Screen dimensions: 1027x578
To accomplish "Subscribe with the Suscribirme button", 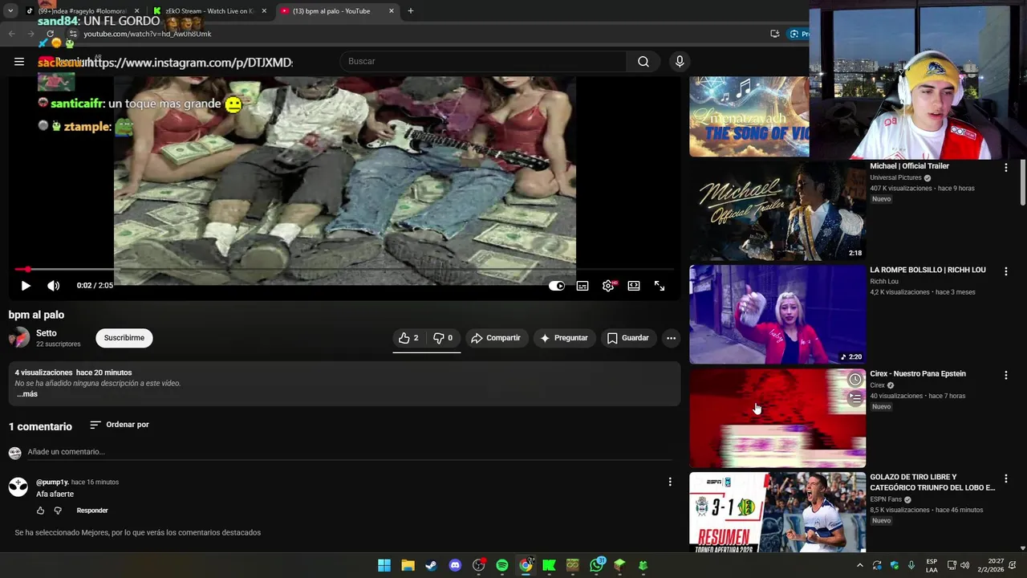I will tap(124, 338).
